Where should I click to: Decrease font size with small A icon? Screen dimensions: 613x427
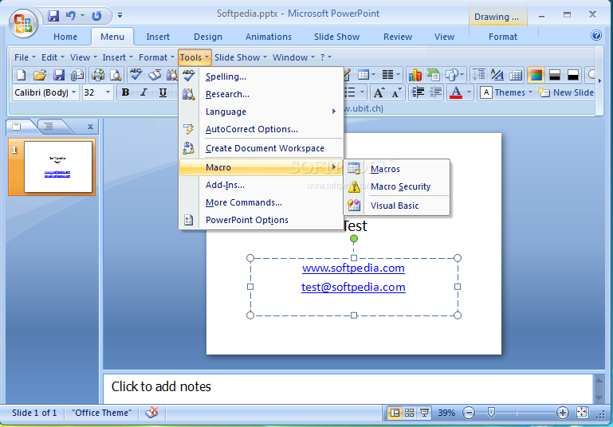click(x=396, y=92)
